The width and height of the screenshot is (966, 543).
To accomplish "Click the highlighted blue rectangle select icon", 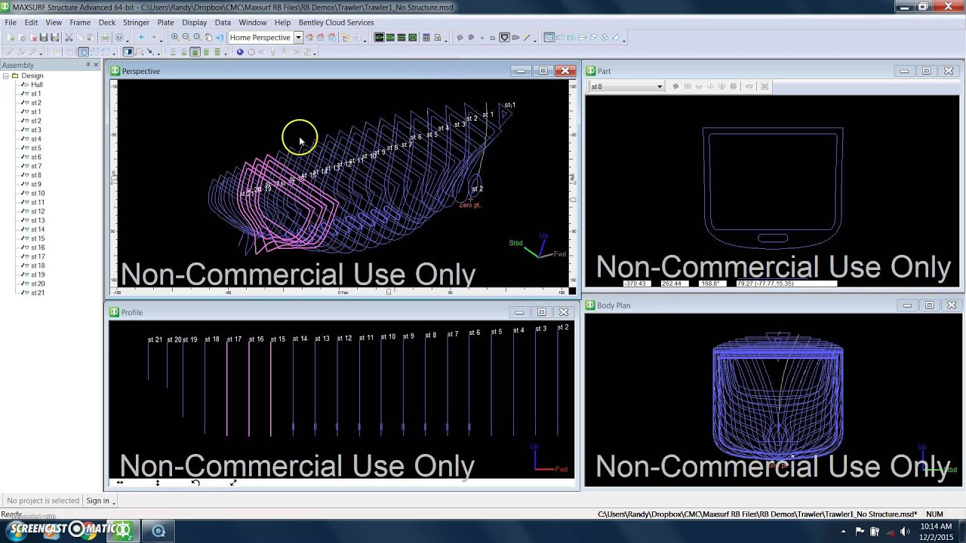I will (x=84, y=52).
